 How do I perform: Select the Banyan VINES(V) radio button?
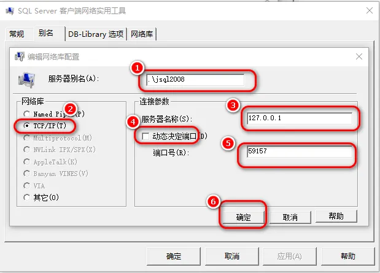[26, 174]
